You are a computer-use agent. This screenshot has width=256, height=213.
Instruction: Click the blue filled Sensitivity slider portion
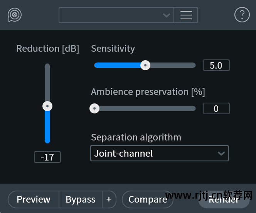(118, 65)
